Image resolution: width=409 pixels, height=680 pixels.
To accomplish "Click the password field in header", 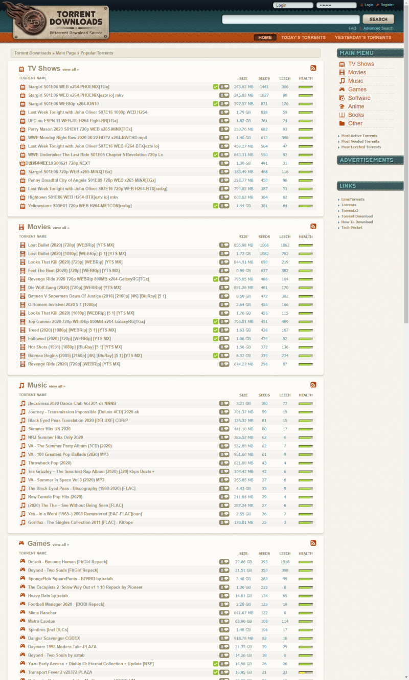I will [336, 5].
